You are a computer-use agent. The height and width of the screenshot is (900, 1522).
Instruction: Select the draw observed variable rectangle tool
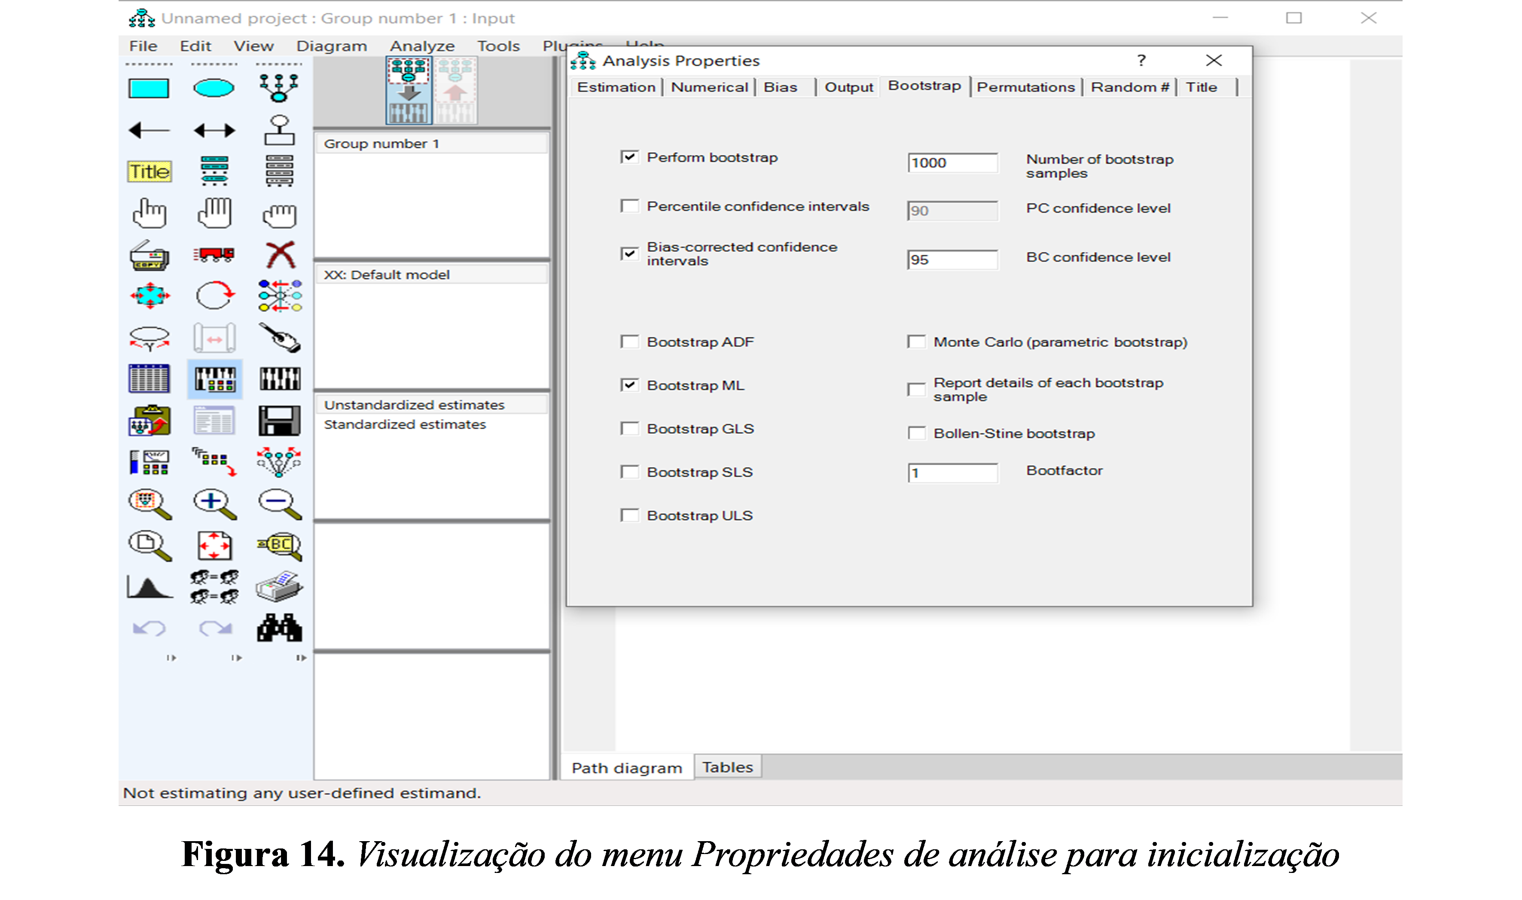[149, 88]
